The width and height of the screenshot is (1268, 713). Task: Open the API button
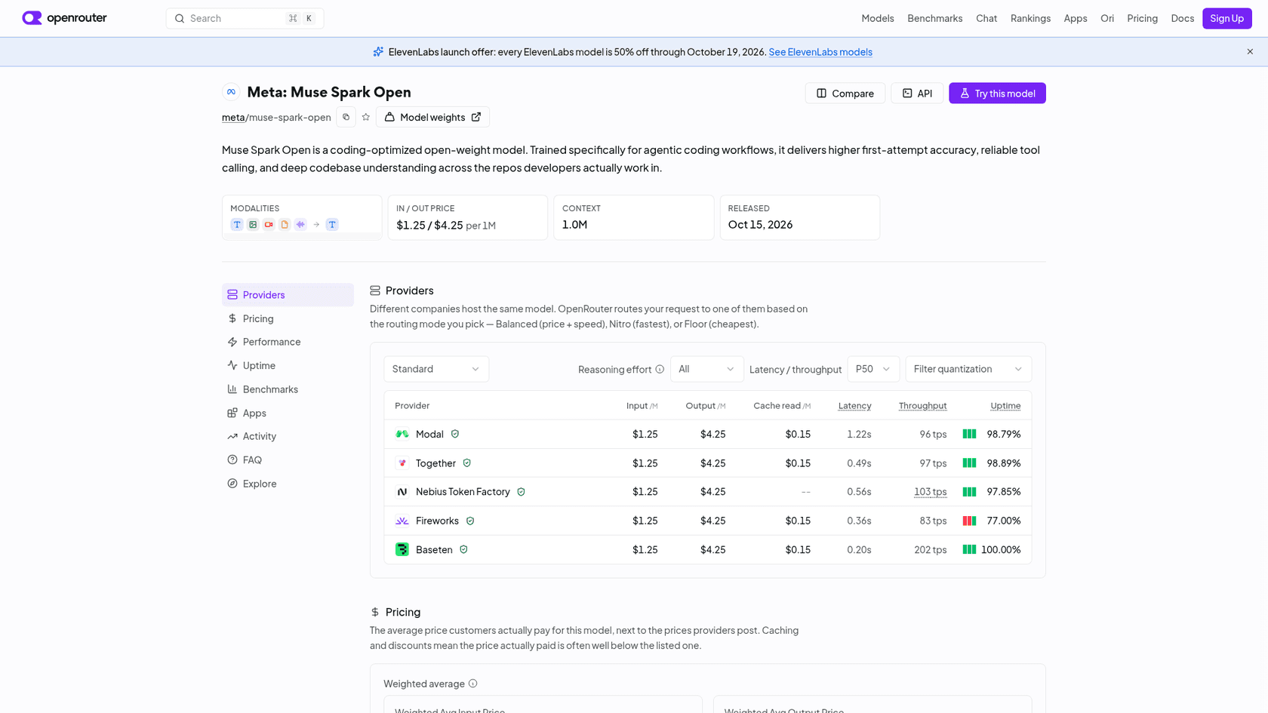pos(917,94)
